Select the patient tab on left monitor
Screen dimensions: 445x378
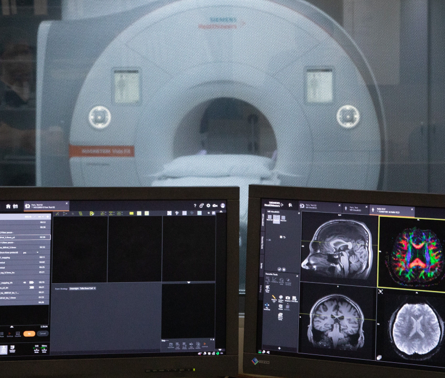tap(46, 206)
